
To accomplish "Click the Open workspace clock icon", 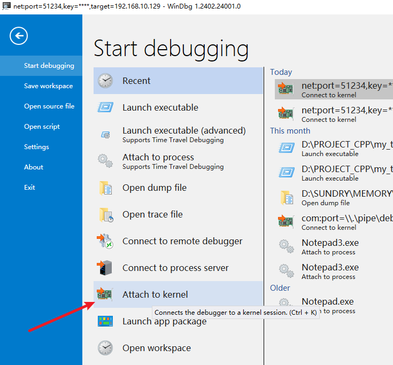I will click(105, 348).
